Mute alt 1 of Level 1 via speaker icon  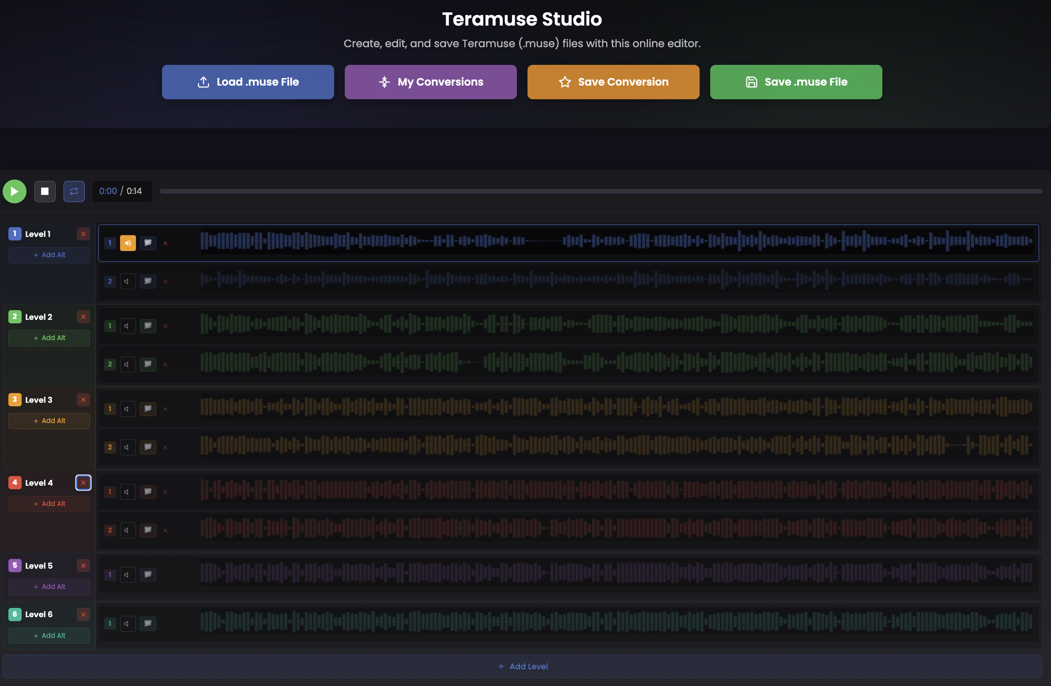tap(128, 243)
